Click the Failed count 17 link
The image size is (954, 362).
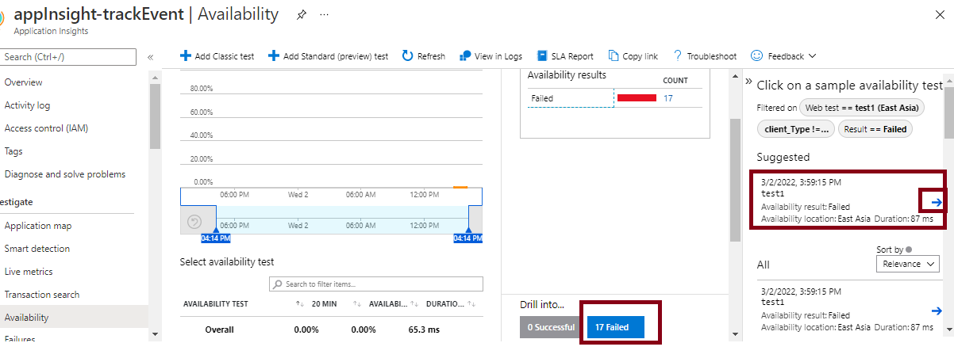pyautogui.click(x=668, y=98)
